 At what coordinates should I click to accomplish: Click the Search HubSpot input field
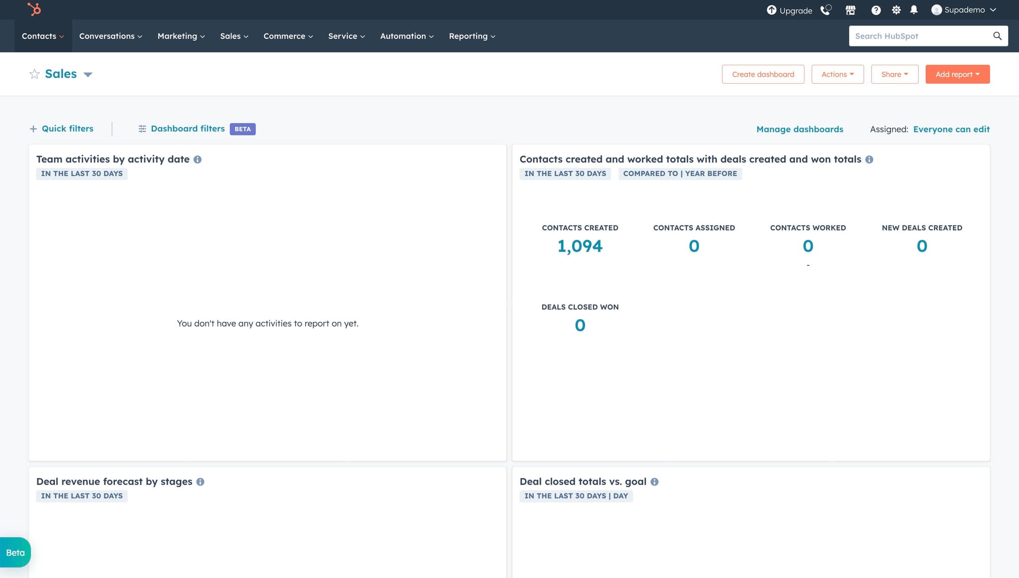(x=920, y=36)
